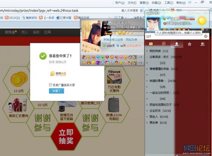Check the 发表广播告诉大家 checkbox
212x156 pixels.
tap(51, 85)
